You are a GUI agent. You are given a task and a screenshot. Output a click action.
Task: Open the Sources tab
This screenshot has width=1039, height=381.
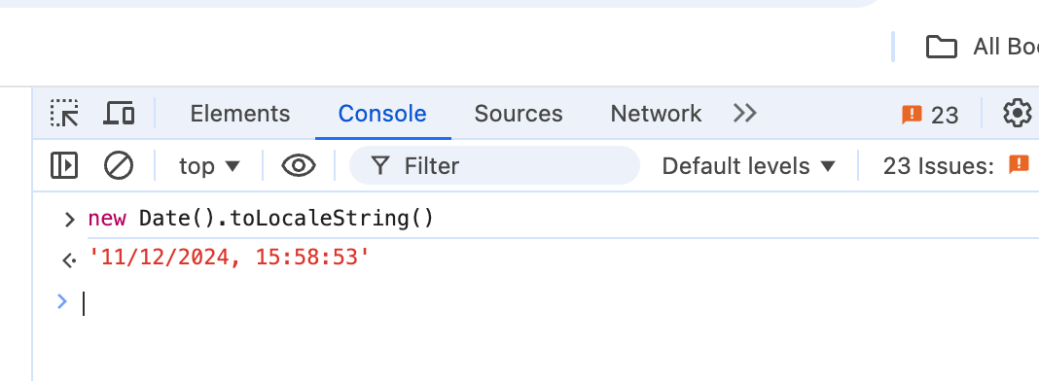(519, 114)
